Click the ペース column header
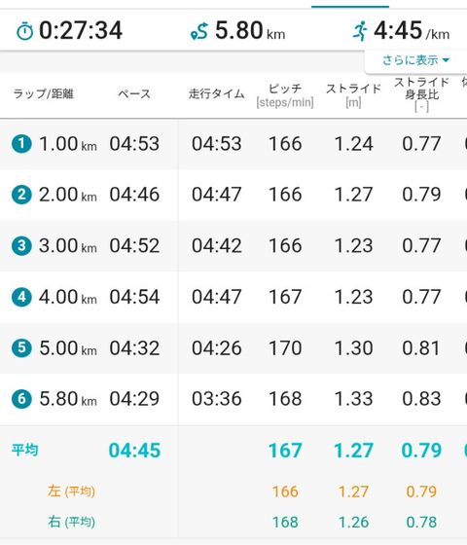Viewport: 467px width, 545px height. click(x=134, y=93)
